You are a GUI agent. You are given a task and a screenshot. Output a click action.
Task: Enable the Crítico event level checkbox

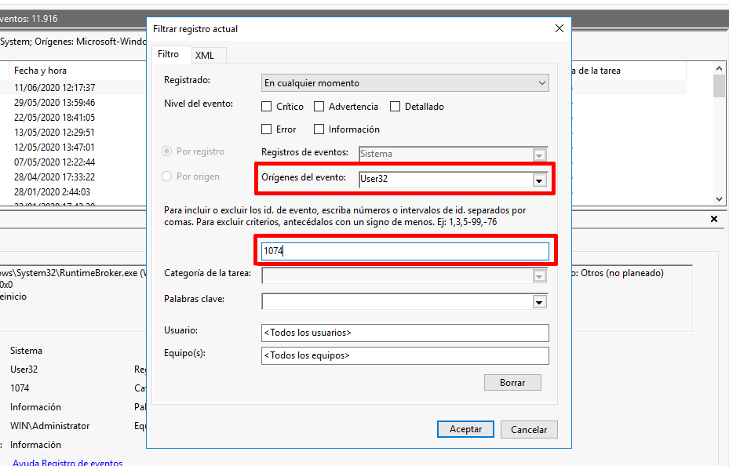(x=266, y=106)
